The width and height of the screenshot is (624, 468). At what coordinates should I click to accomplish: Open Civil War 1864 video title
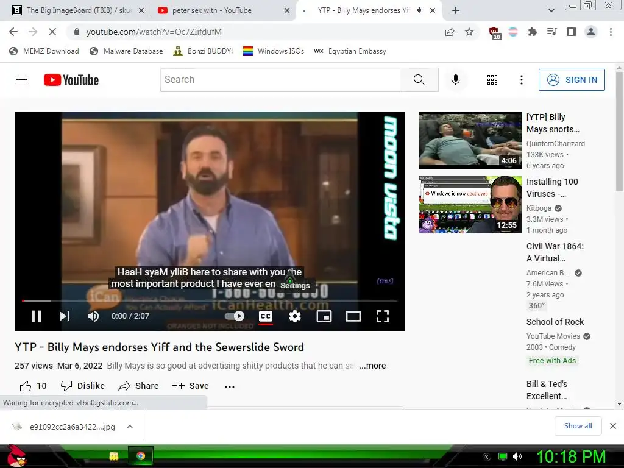click(555, 252)
